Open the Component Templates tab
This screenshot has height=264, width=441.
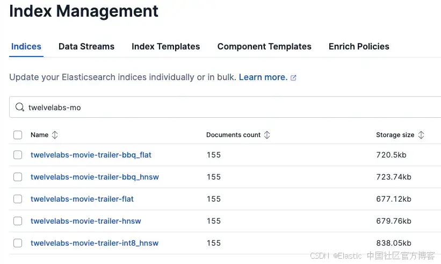pyautogui.click(x=264, y=46)
